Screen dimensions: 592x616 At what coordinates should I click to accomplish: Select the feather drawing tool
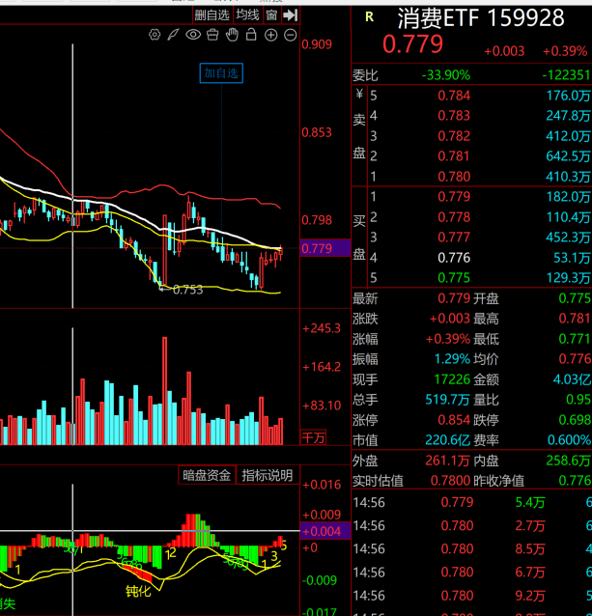(173, 35)
